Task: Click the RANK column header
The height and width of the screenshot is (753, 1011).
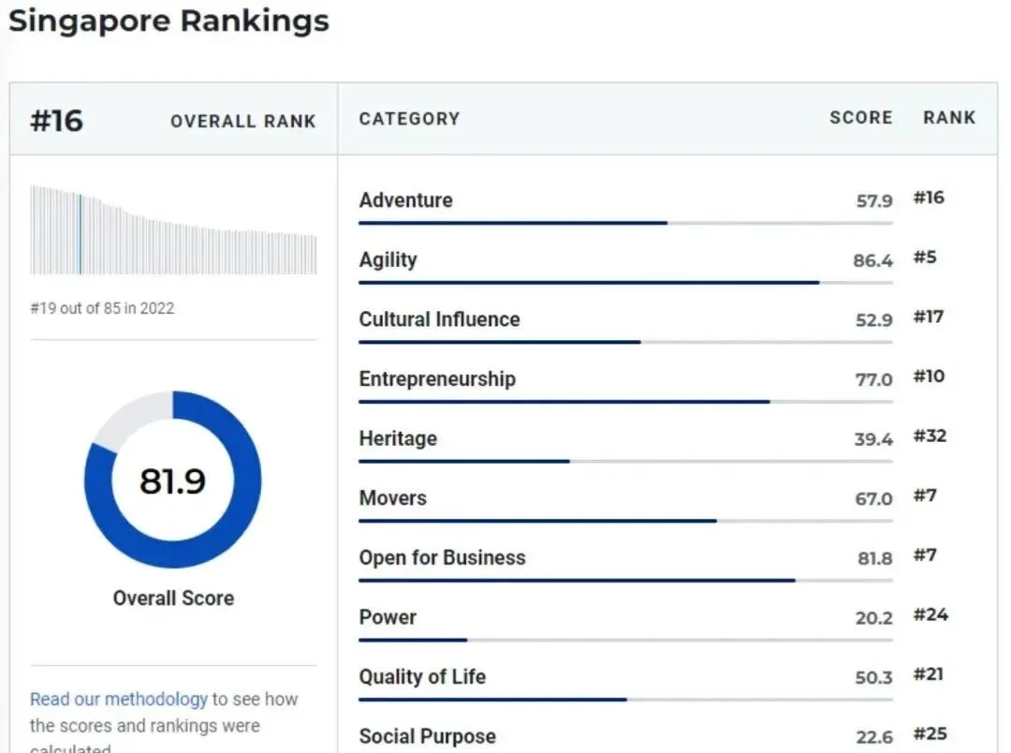Action: pos(949,118)
